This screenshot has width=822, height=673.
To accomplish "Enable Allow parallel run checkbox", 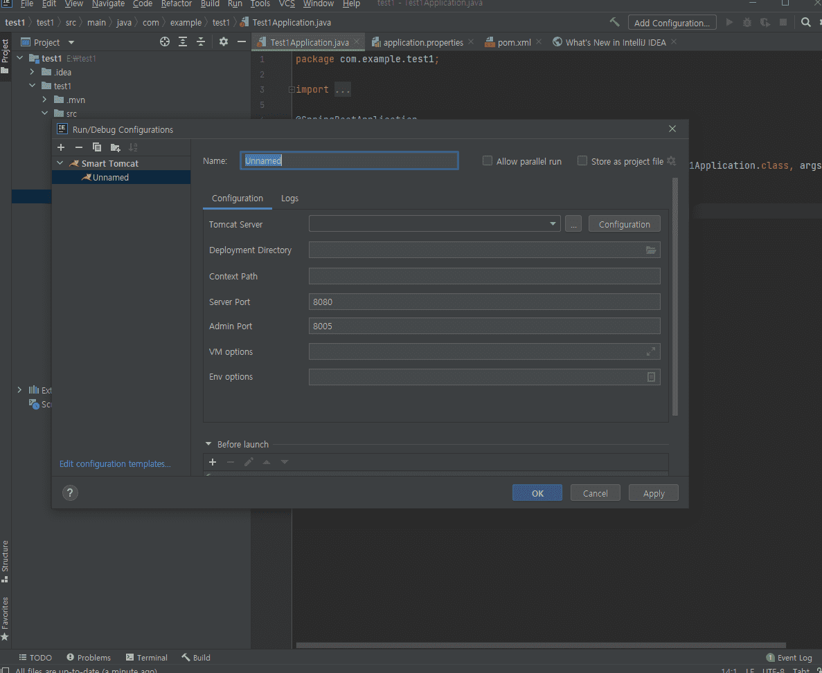I will [x=488, y=161].
